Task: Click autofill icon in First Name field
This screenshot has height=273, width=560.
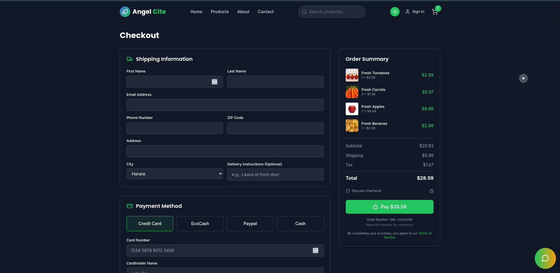Action: 215,82
